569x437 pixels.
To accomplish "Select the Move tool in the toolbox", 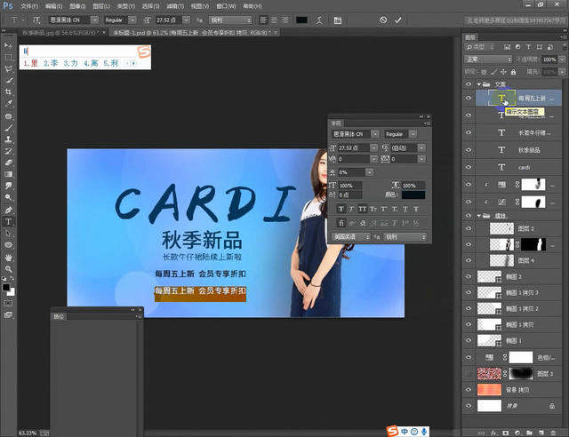I will point(8,46).
